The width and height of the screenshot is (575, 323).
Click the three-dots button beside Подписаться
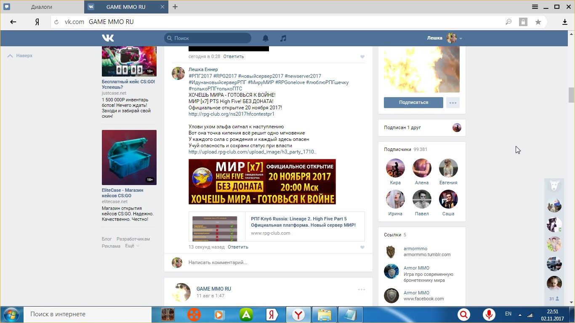[453, 102]
